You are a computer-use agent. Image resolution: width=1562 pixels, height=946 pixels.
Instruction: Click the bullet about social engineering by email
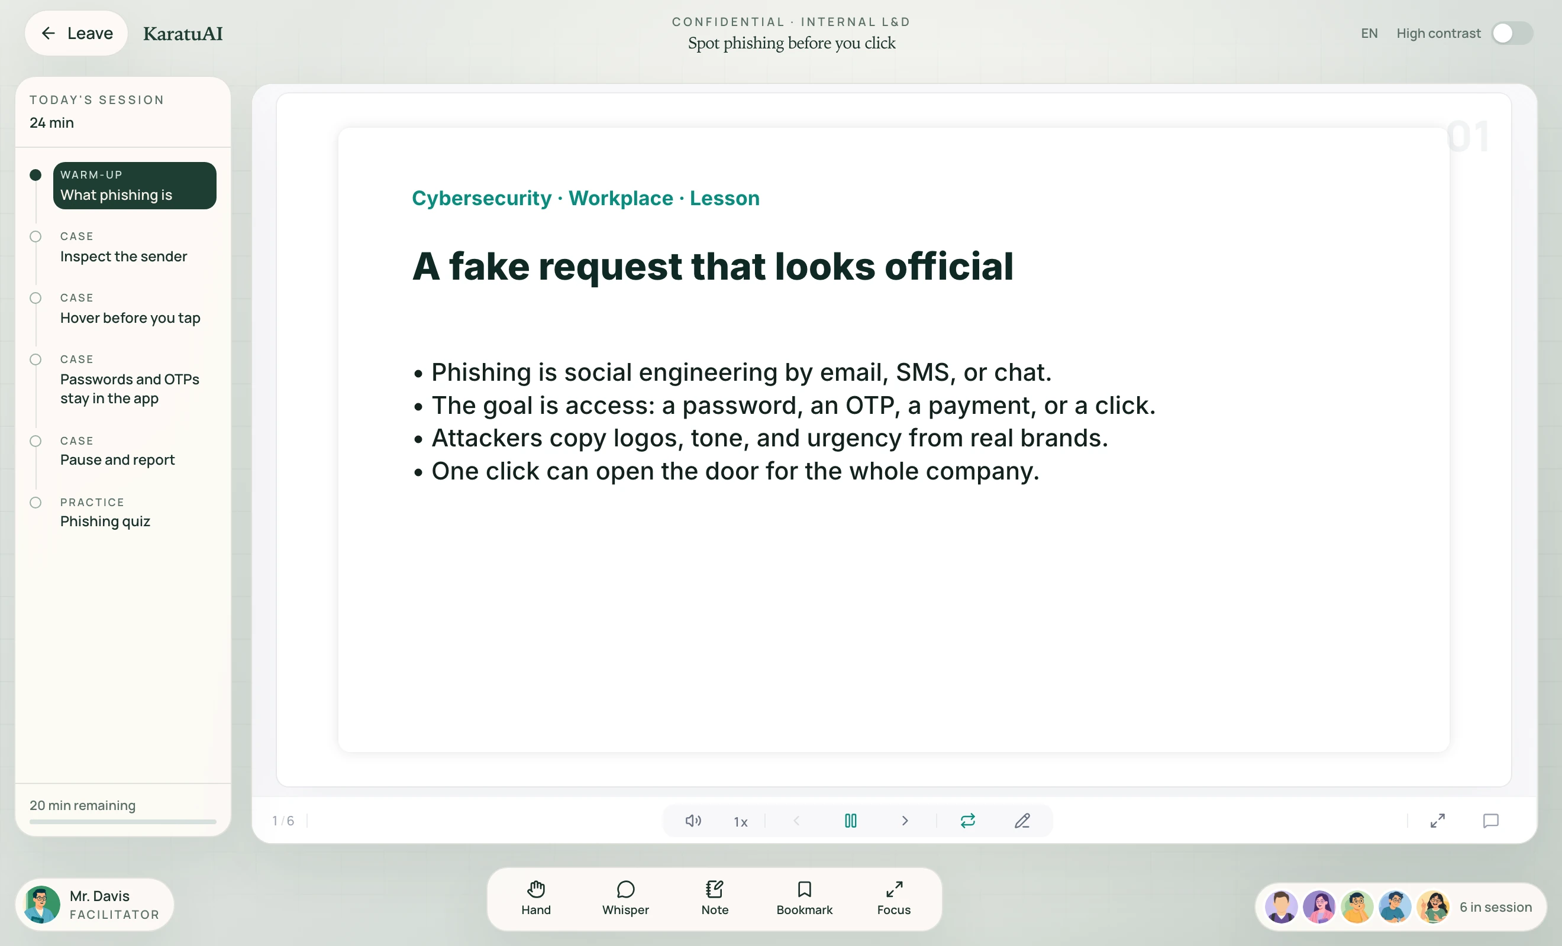coord(732,372)
